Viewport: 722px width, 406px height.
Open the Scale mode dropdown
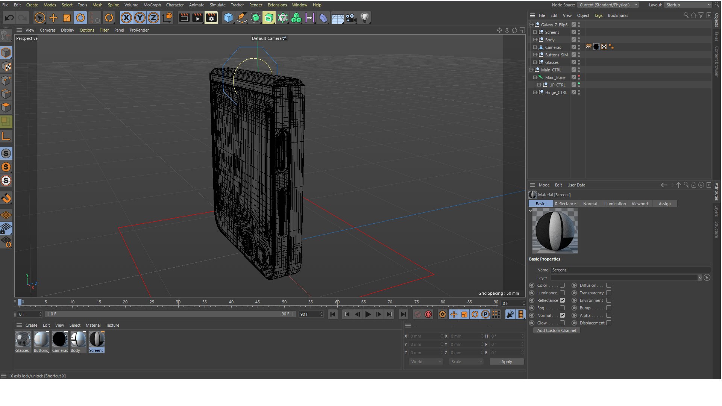tap(466, 362)
